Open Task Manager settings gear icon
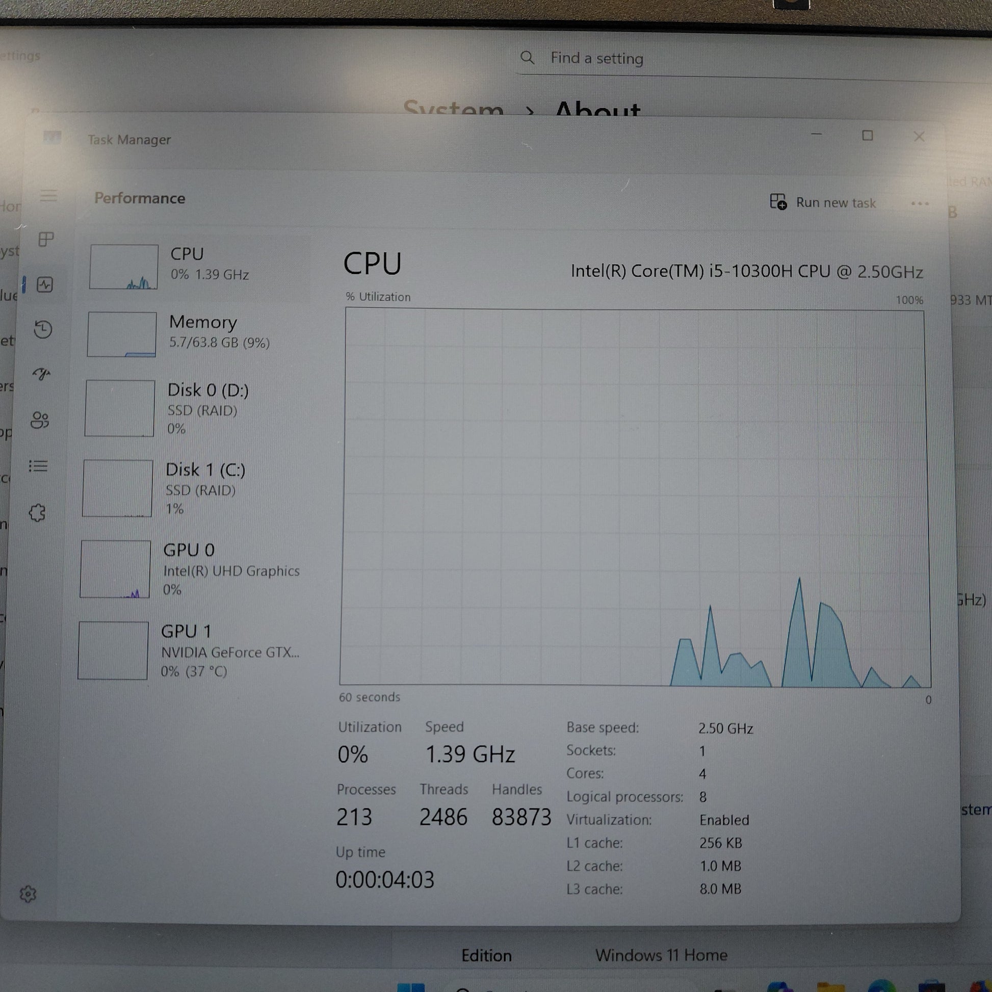The image size is (992, 992). point(28,894)
